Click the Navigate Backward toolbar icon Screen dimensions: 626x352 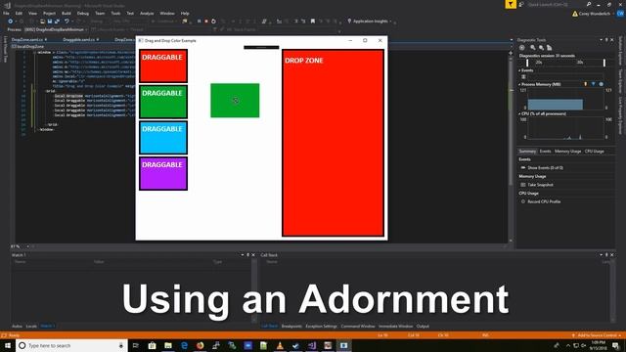pyautogui.click(x=11, y=22)
